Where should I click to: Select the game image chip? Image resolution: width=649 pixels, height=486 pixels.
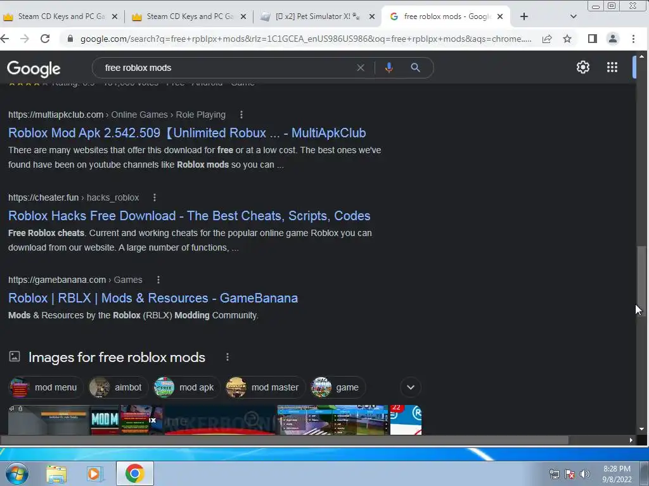coord(338,387)
